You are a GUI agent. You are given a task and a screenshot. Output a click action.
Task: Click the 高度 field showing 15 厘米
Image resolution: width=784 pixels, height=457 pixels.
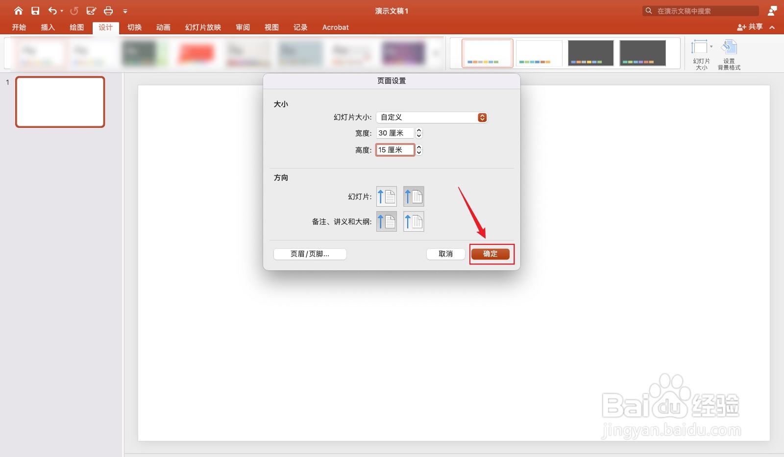[395, 150]
